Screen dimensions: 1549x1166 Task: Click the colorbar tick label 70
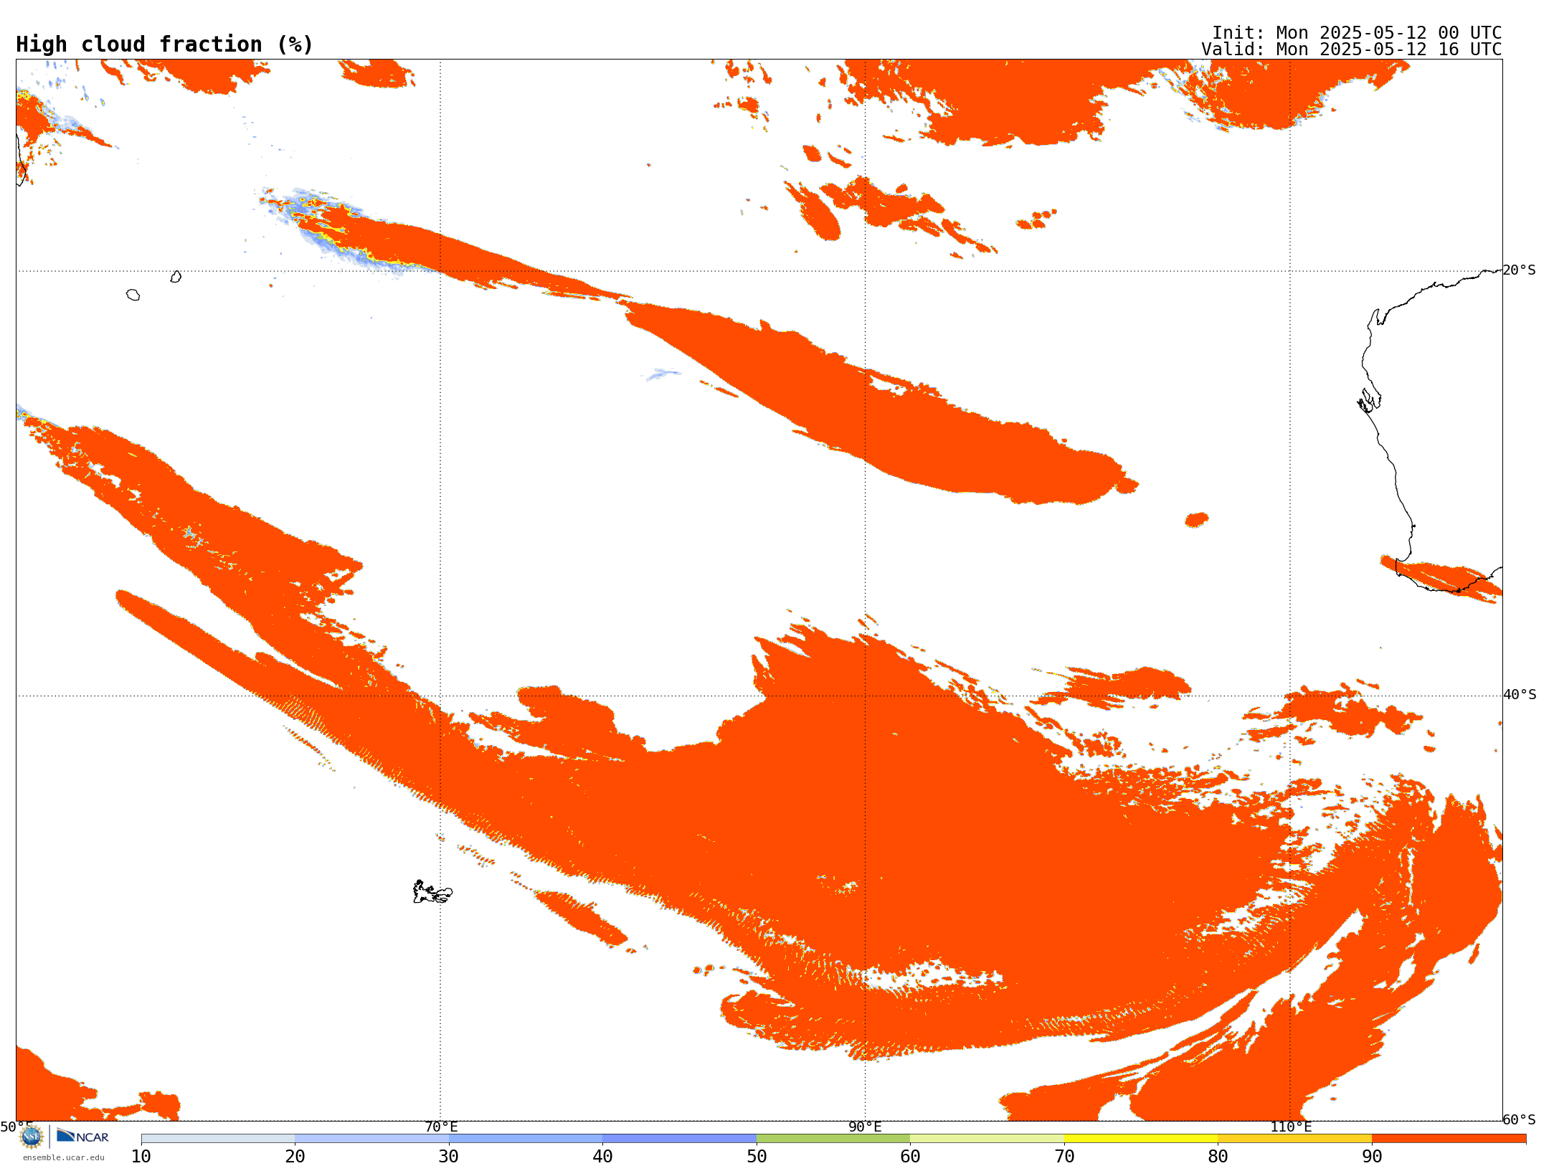(1064, 1157)
